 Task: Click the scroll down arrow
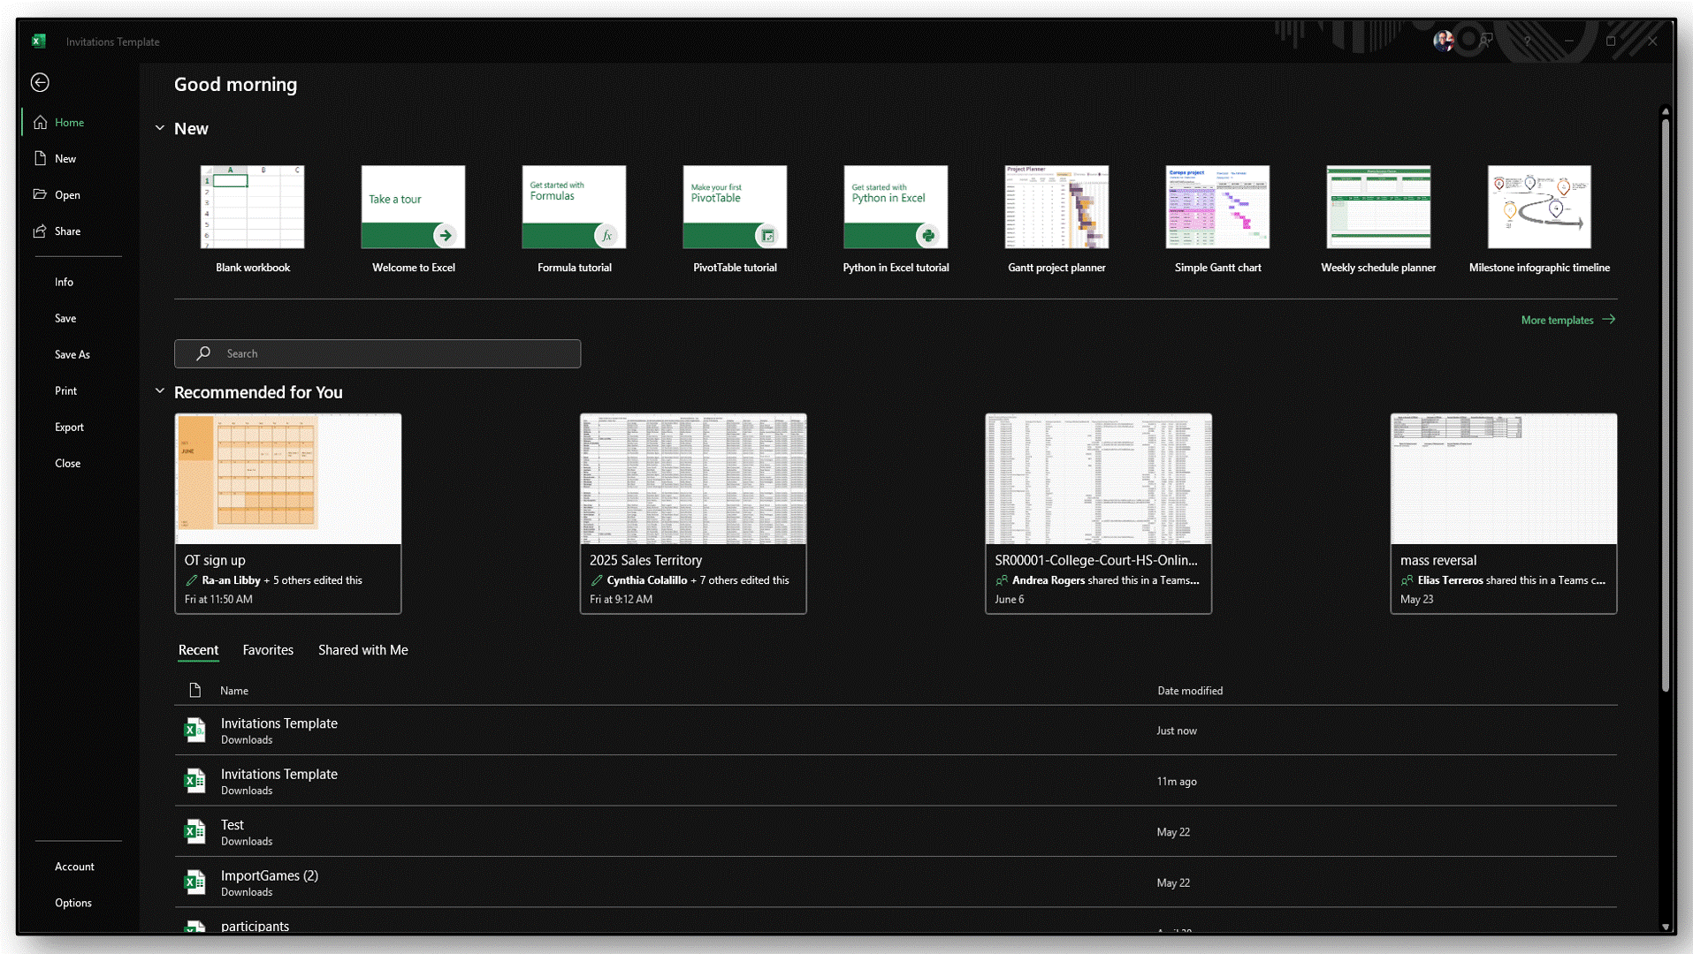1666,927
